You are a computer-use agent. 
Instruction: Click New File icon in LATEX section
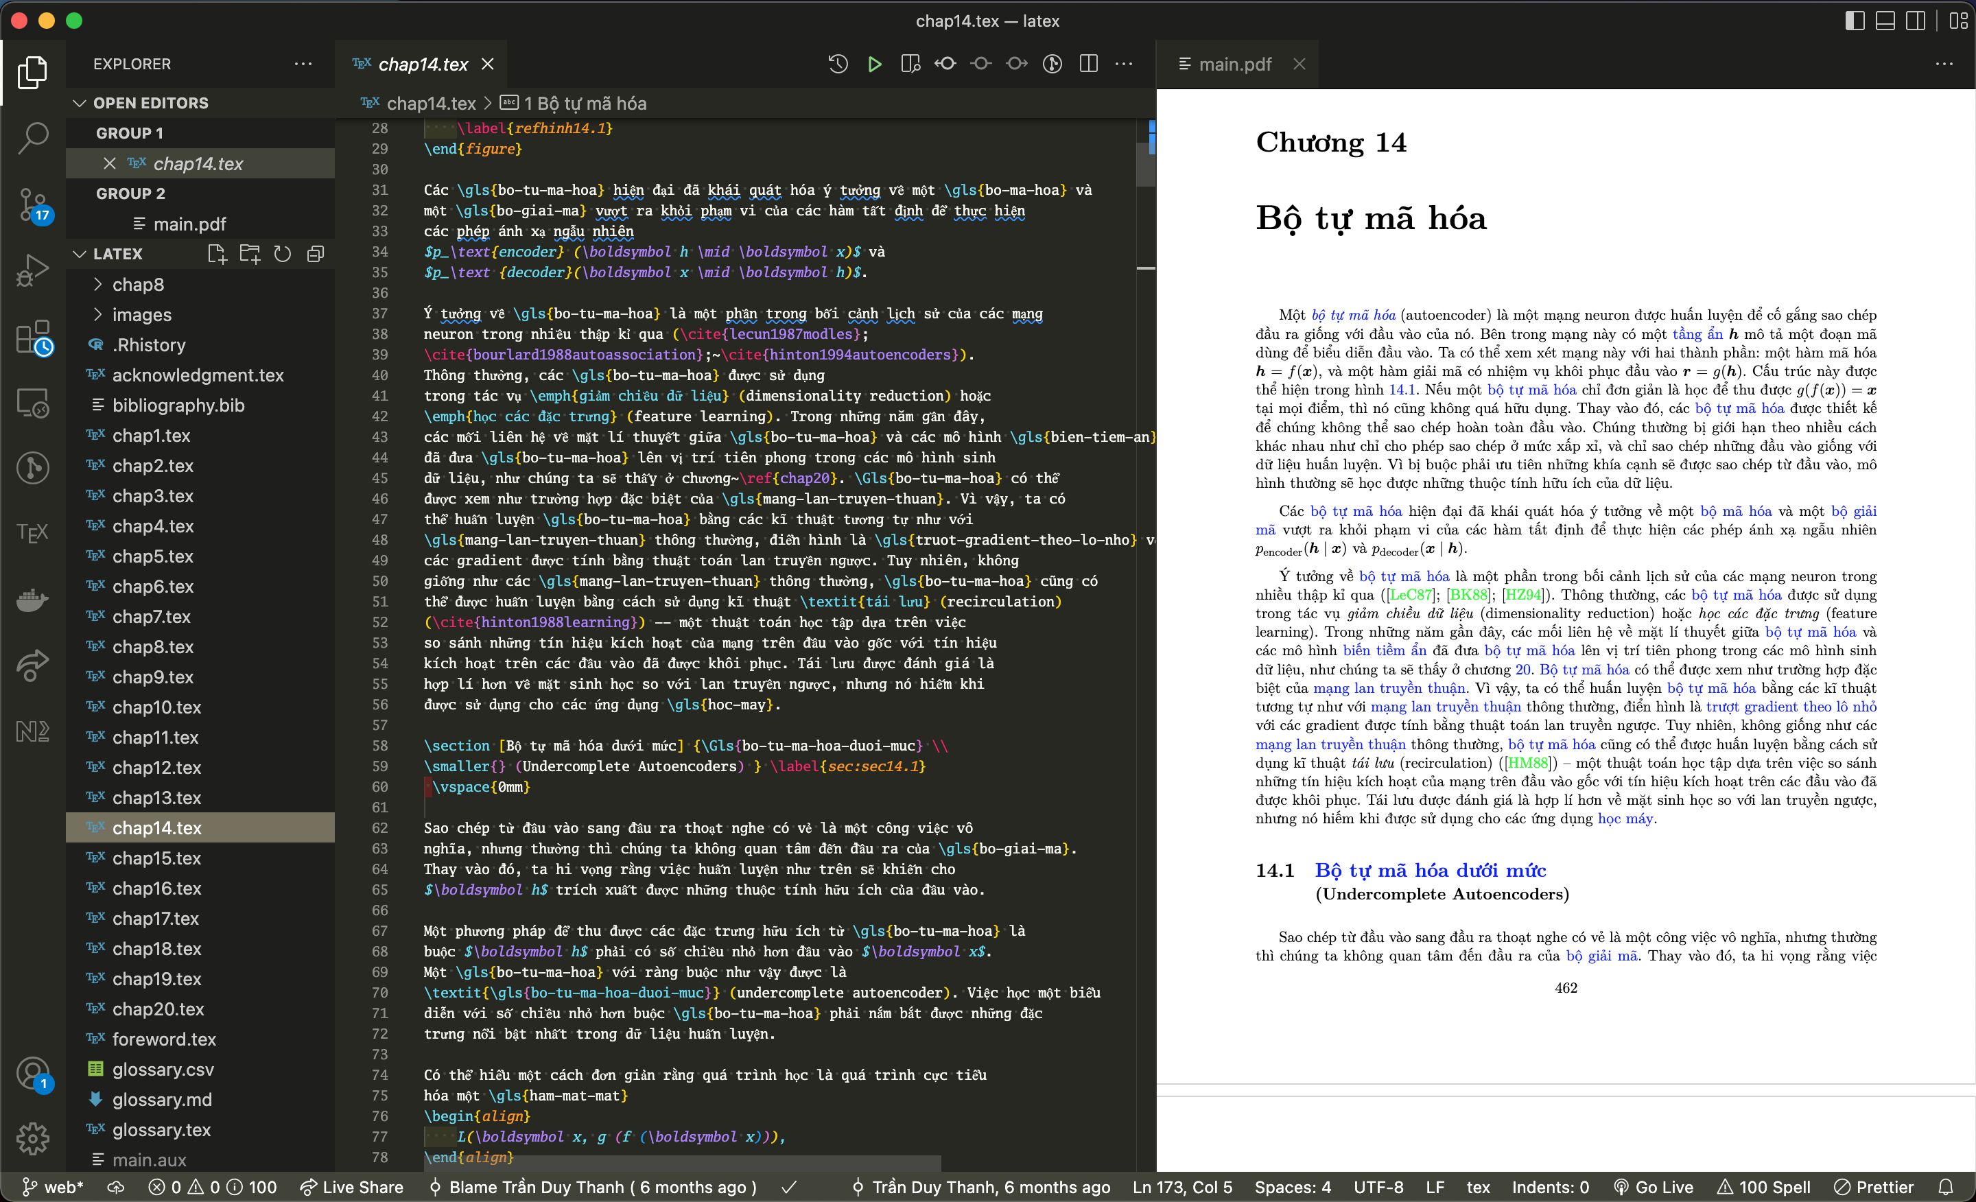217,255
